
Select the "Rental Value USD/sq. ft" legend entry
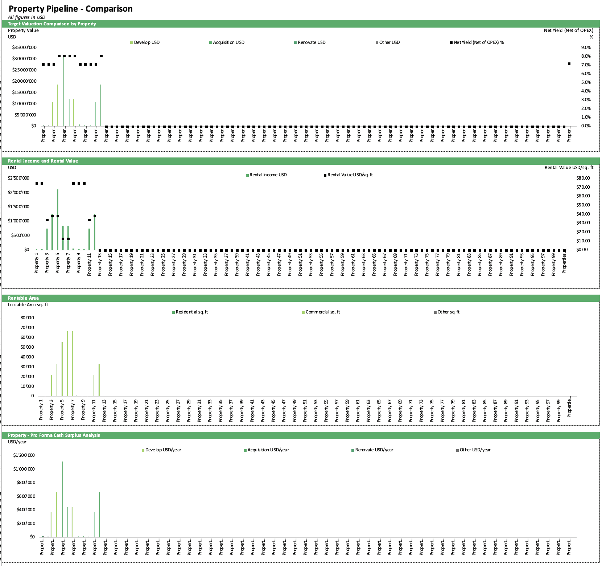pyautogui.click(x=348, y=175)
